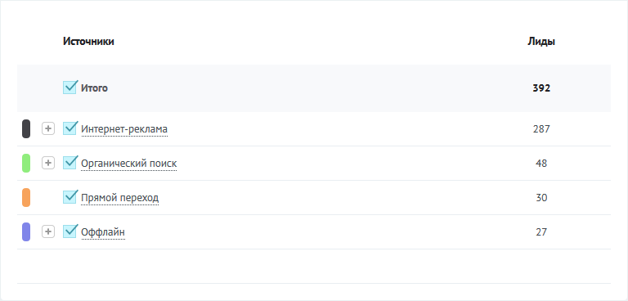
Task: Click the Источники column header
Action: point(88,41)
